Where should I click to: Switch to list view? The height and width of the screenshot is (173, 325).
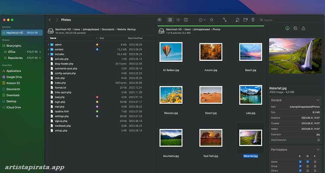coord(178,19)
